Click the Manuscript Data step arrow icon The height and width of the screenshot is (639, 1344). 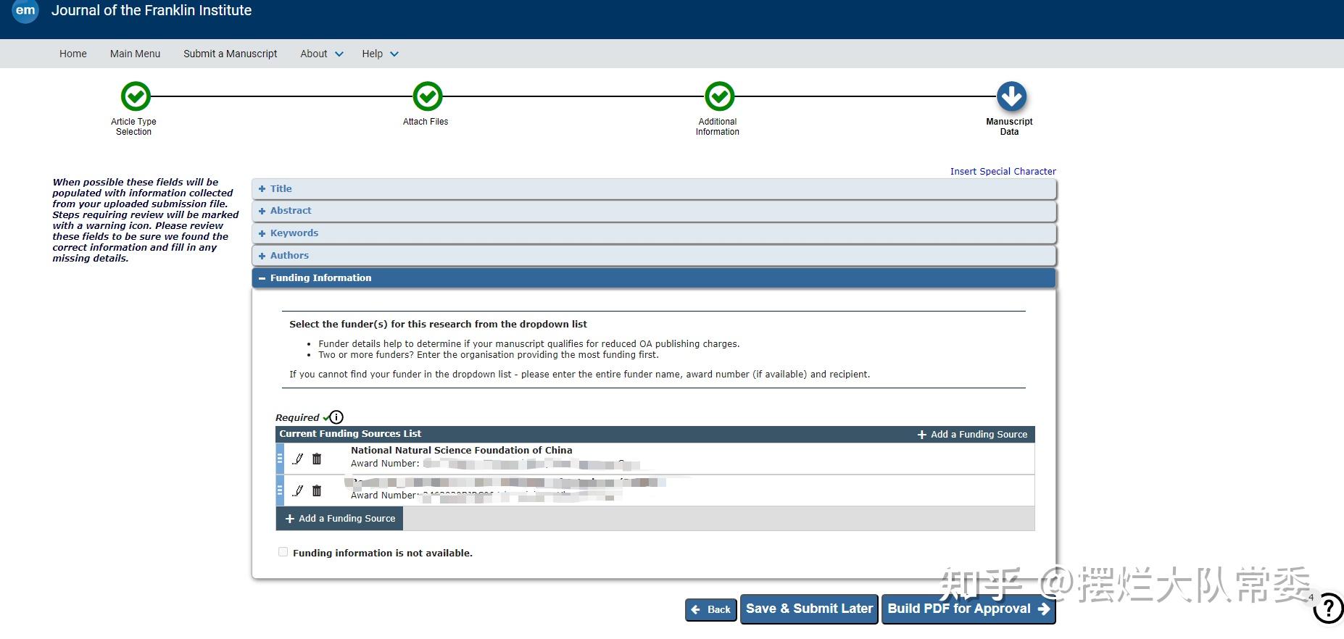point(1011,96)
